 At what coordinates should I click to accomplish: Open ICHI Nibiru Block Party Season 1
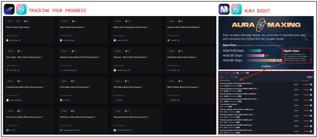click(x=136, y=90)
